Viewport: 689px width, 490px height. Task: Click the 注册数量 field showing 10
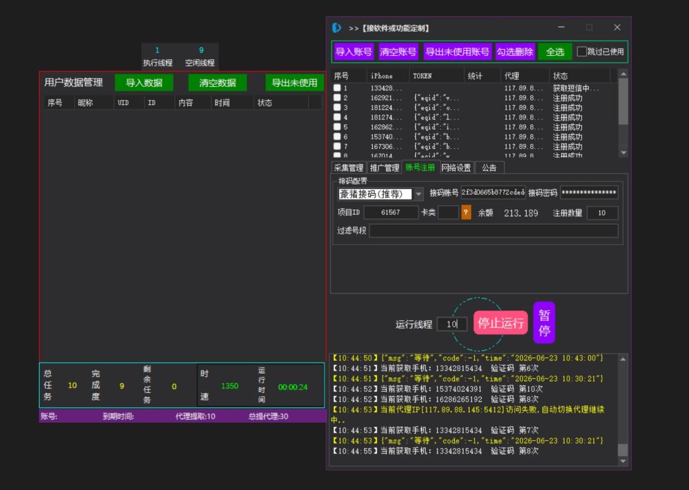tap(602, 213)
